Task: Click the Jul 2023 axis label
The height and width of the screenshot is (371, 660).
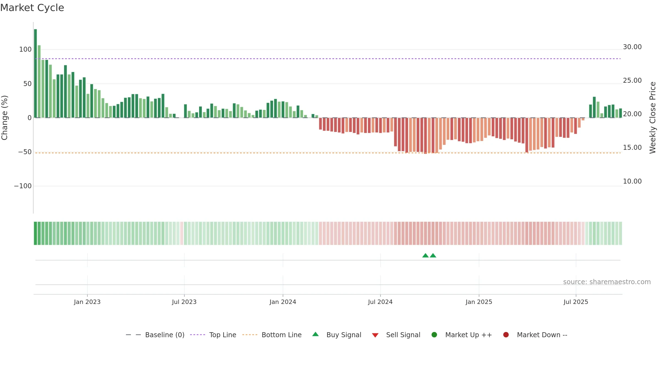Action: [184, 302]
